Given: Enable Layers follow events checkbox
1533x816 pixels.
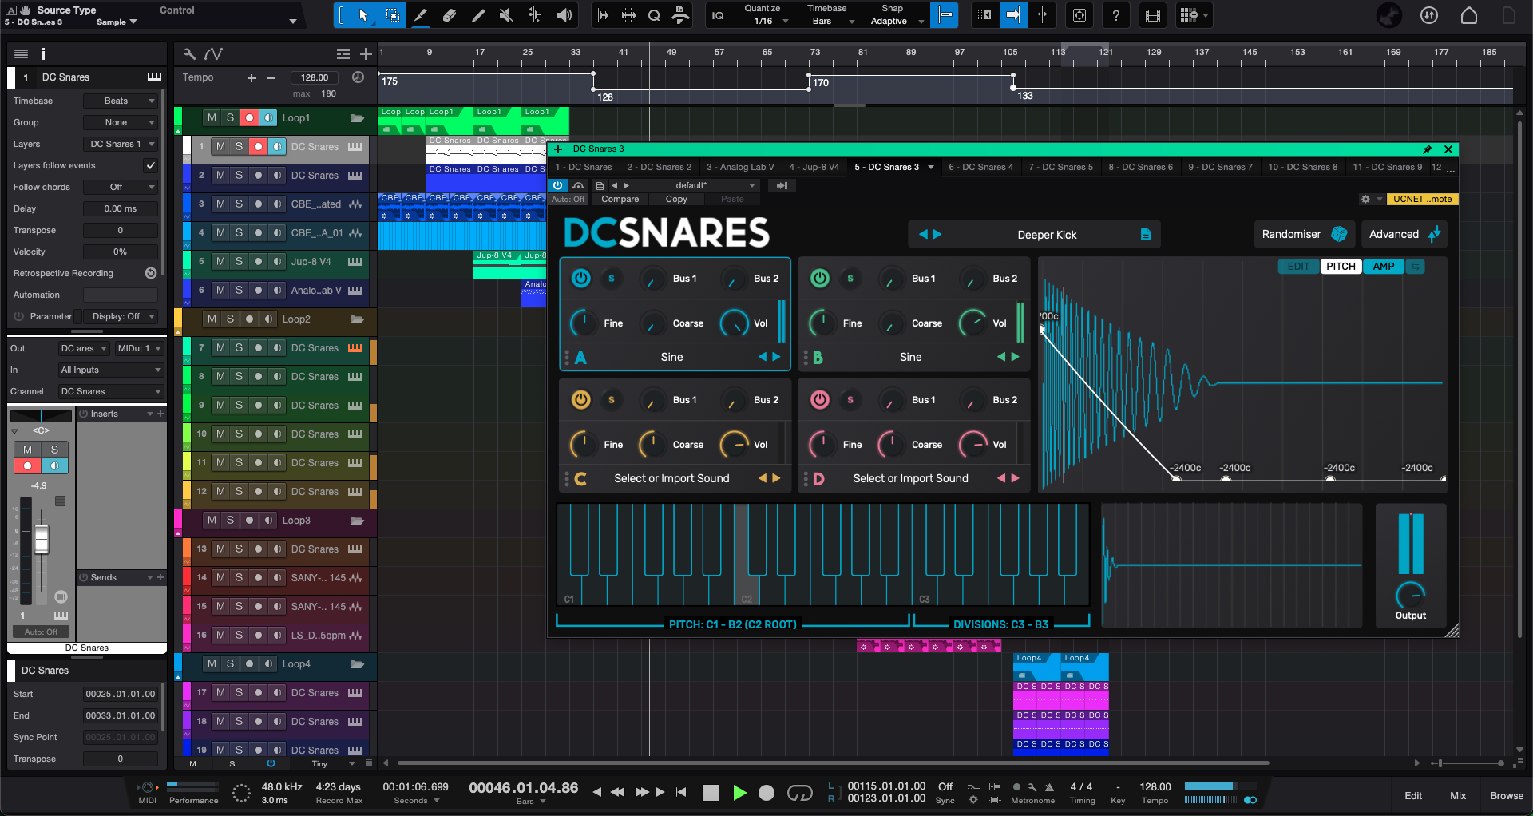Looking at the screenshot, I should [x=150, y=165].
